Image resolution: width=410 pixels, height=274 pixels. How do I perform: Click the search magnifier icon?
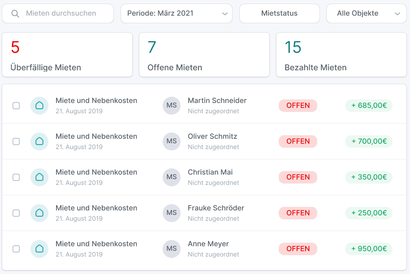click(x=15, y=13)
